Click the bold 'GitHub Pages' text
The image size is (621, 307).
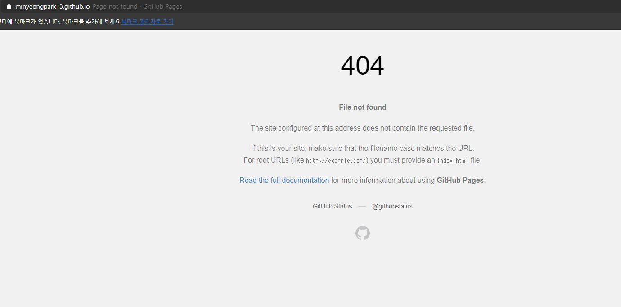pos(460,180)
